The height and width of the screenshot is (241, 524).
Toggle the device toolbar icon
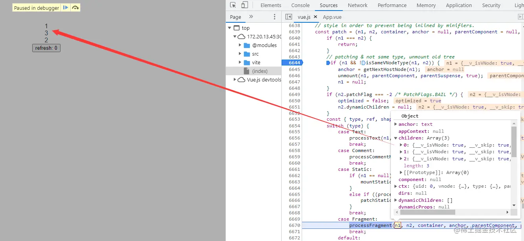(x=244, y=5)
